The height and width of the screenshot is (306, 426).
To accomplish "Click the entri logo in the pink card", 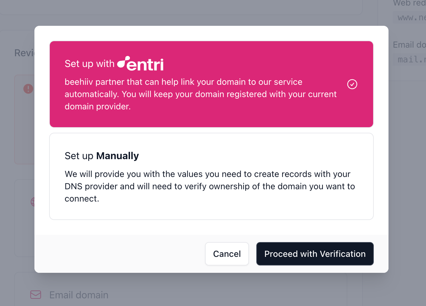I will [x=140, y=64].
